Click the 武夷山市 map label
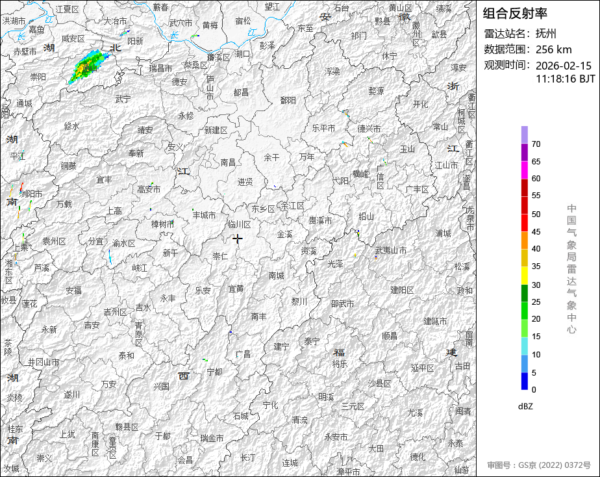 pos(391,250)
